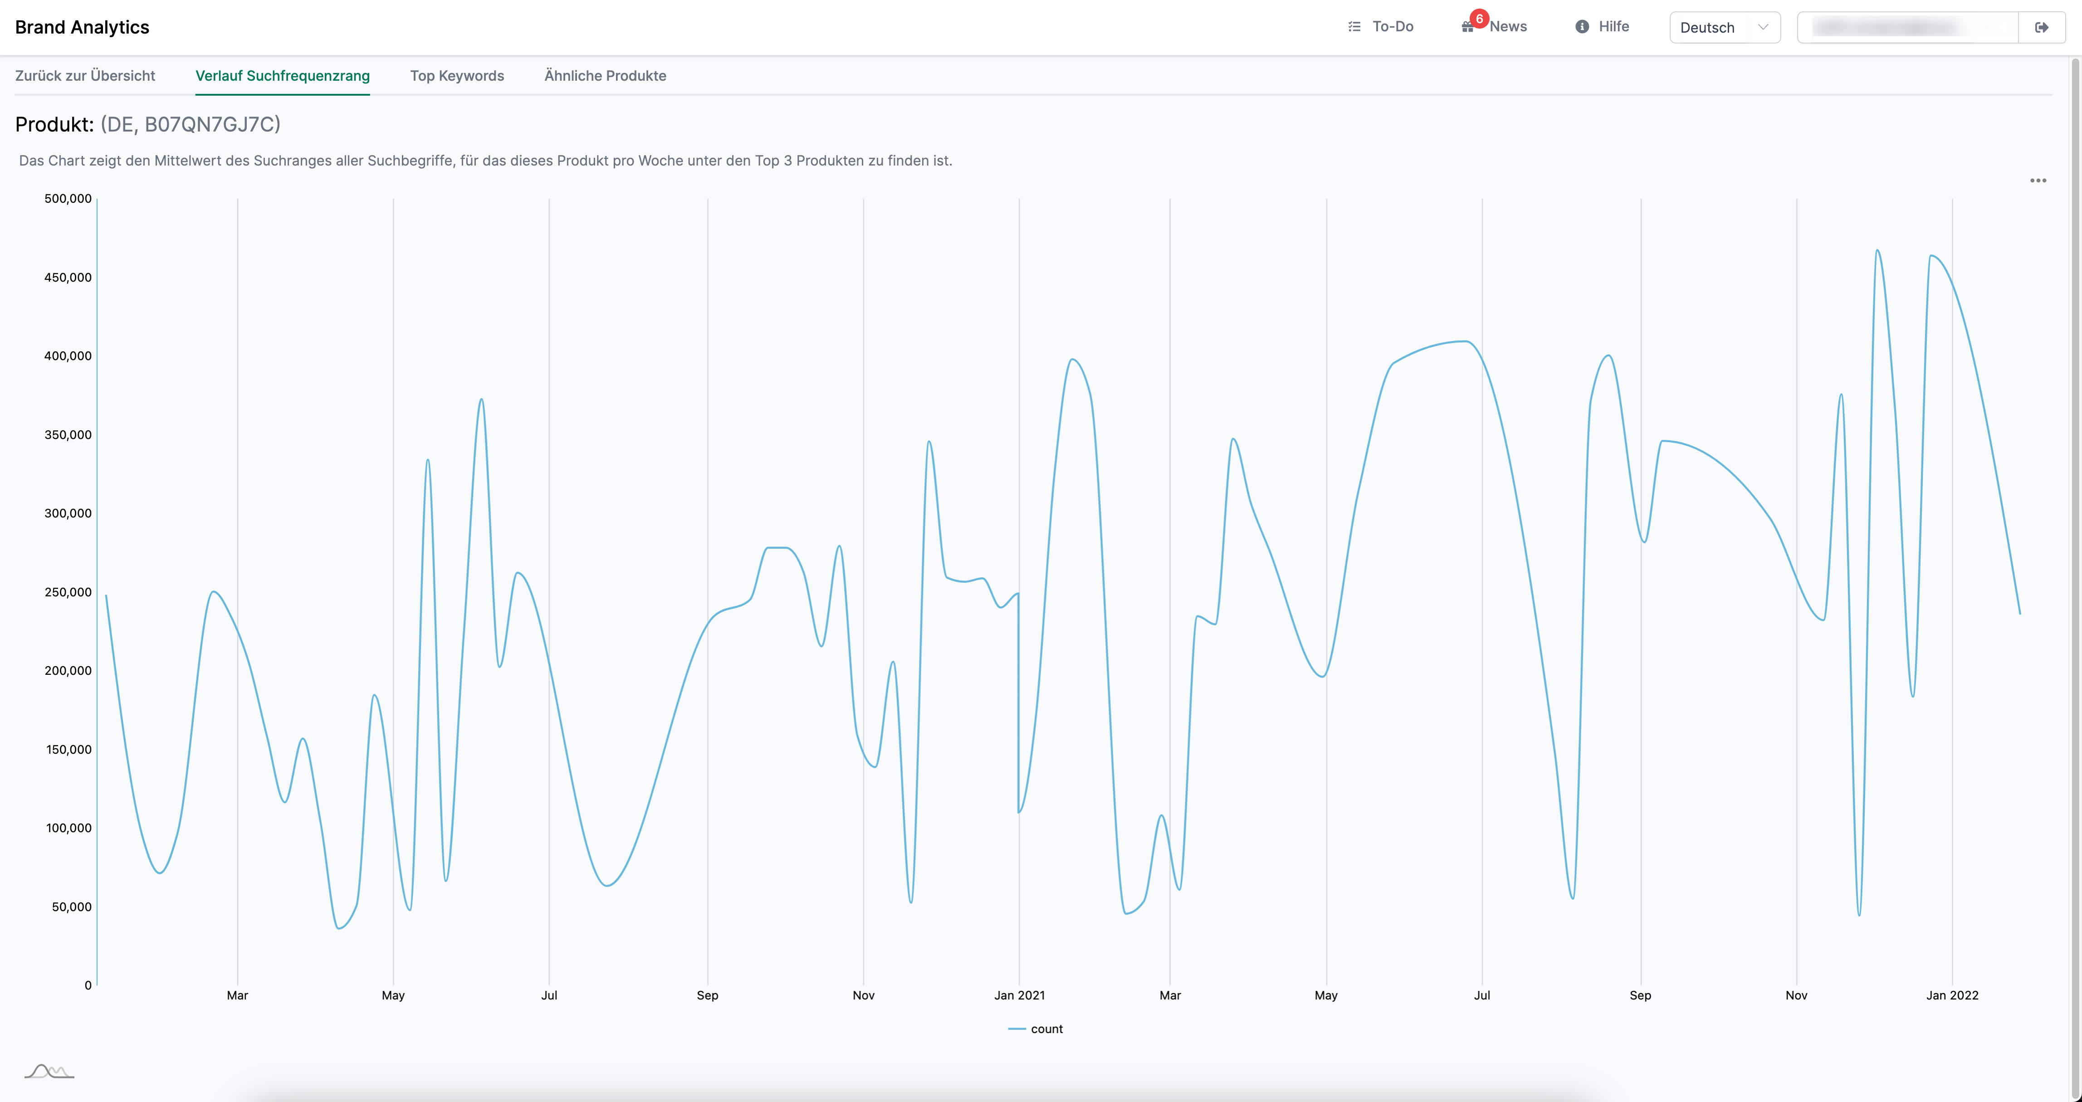This screenshot has width=2082, height=1102.
Task: Open the Ähnliche Produkte tab
Action: tap(606, 76)
